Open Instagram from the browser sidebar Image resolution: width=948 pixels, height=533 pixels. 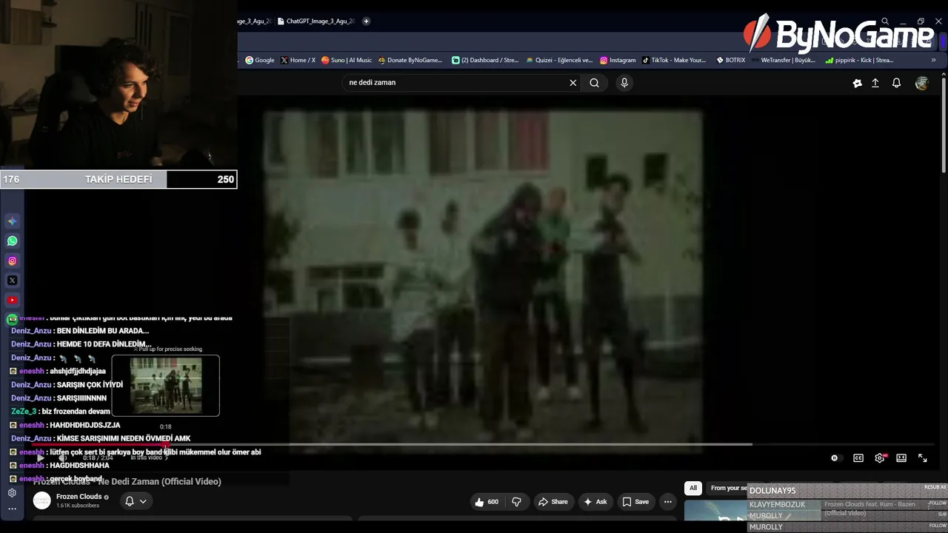(x=12, y=261)
